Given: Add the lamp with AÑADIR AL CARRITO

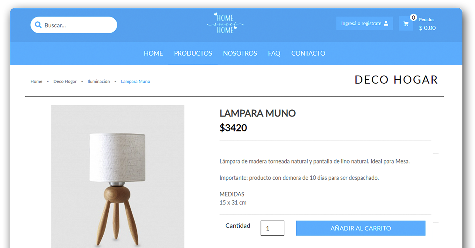Looking at the screenshot, I should coord(360,228).
